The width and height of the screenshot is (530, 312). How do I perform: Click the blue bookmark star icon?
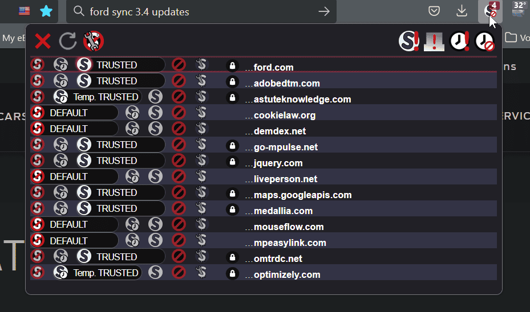click(46, 11)
